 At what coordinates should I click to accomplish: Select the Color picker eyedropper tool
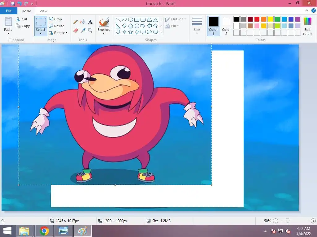[x=83, y=31]
